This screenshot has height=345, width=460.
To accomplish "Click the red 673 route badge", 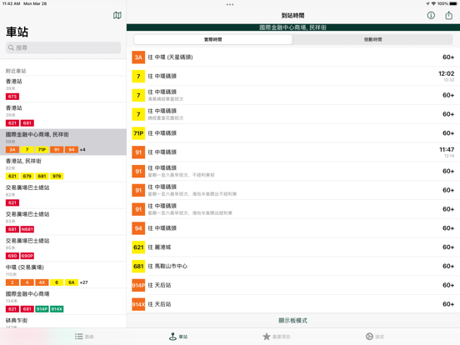I will pos(12,97).
